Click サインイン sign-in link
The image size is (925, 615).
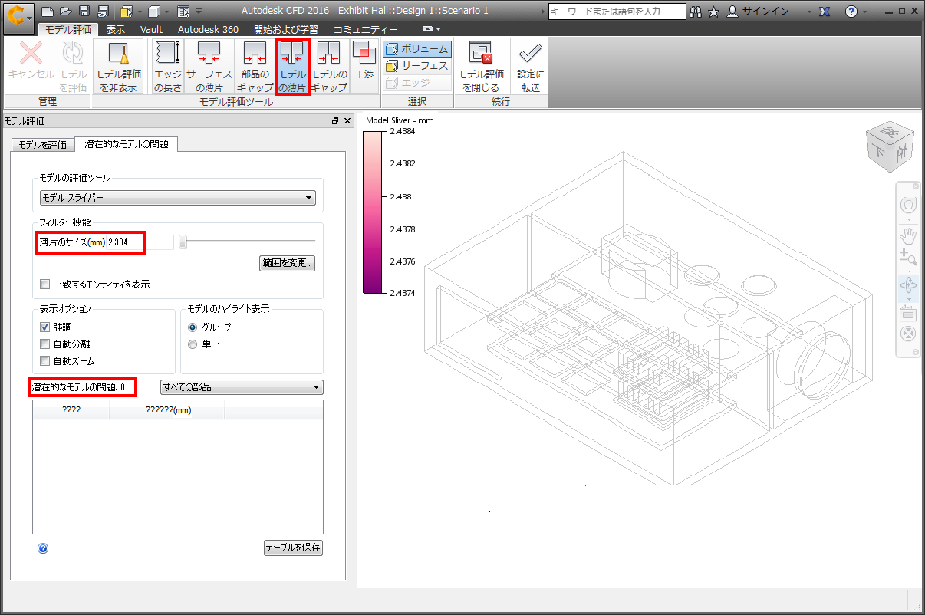[x=765, y=12]
